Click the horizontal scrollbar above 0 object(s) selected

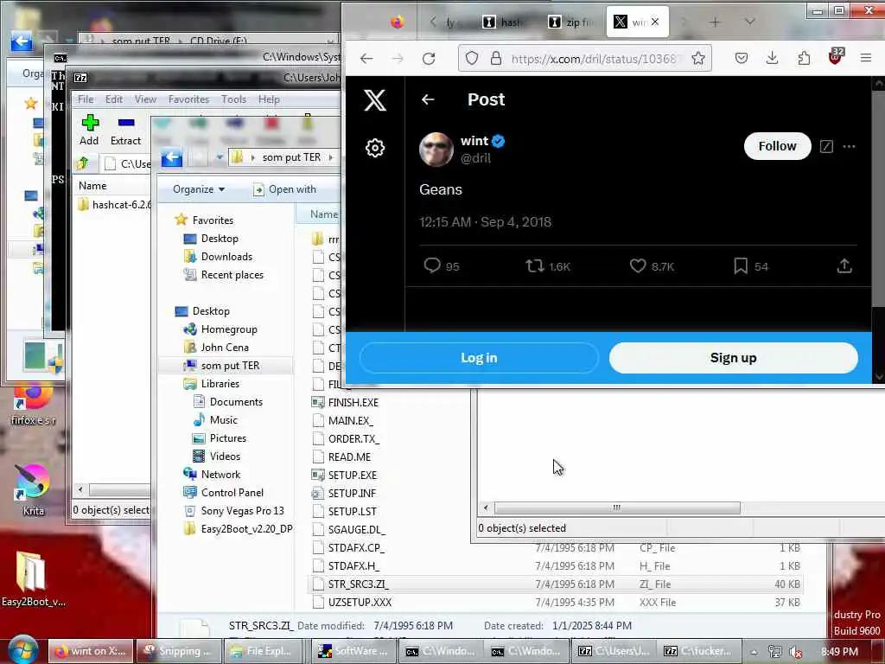coord(617,508)
